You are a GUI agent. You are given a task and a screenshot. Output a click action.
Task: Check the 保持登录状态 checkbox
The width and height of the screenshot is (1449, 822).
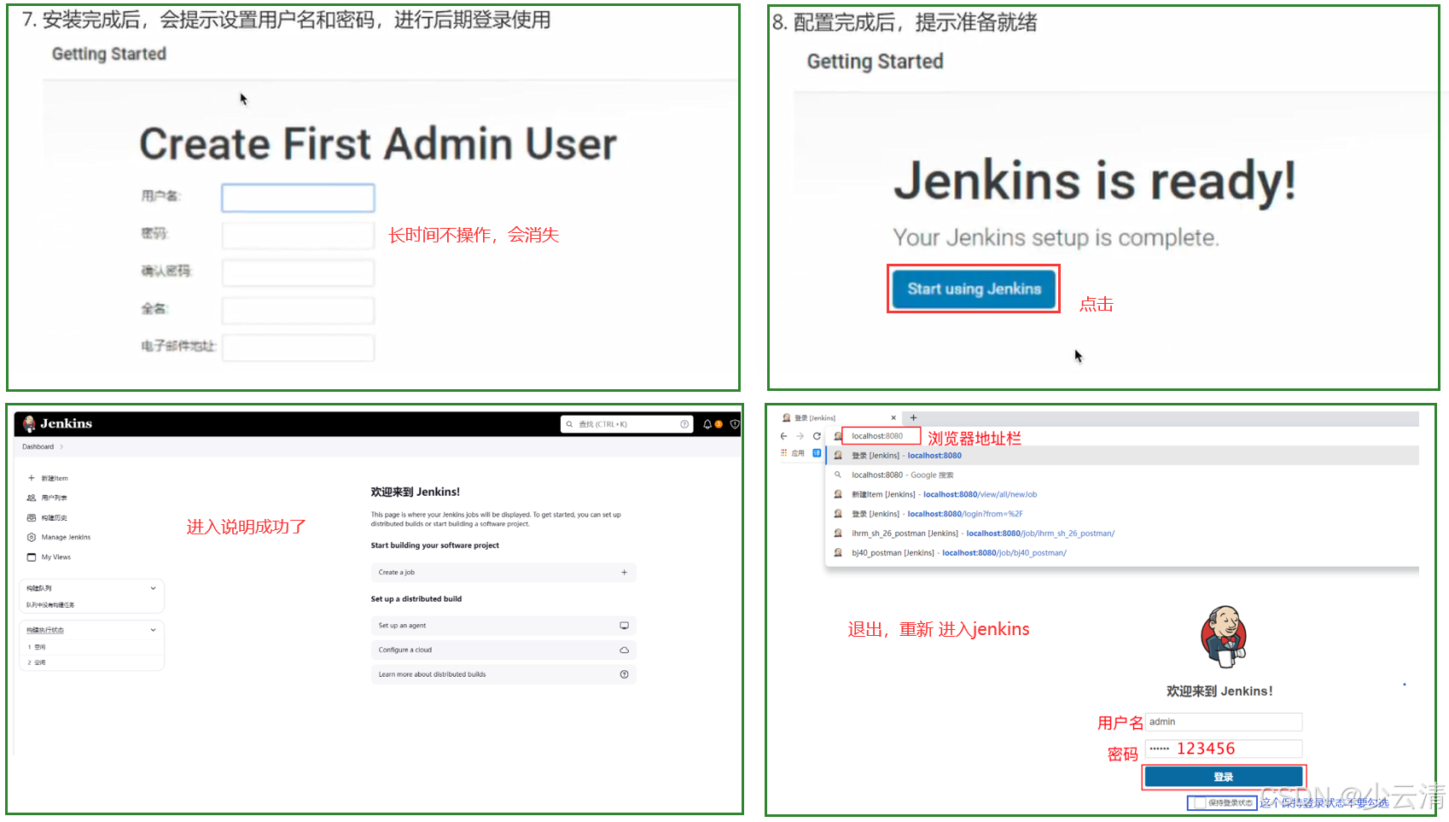coord(1200,803)
